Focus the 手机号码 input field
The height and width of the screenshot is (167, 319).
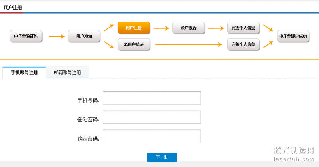(x=152, y=98)
